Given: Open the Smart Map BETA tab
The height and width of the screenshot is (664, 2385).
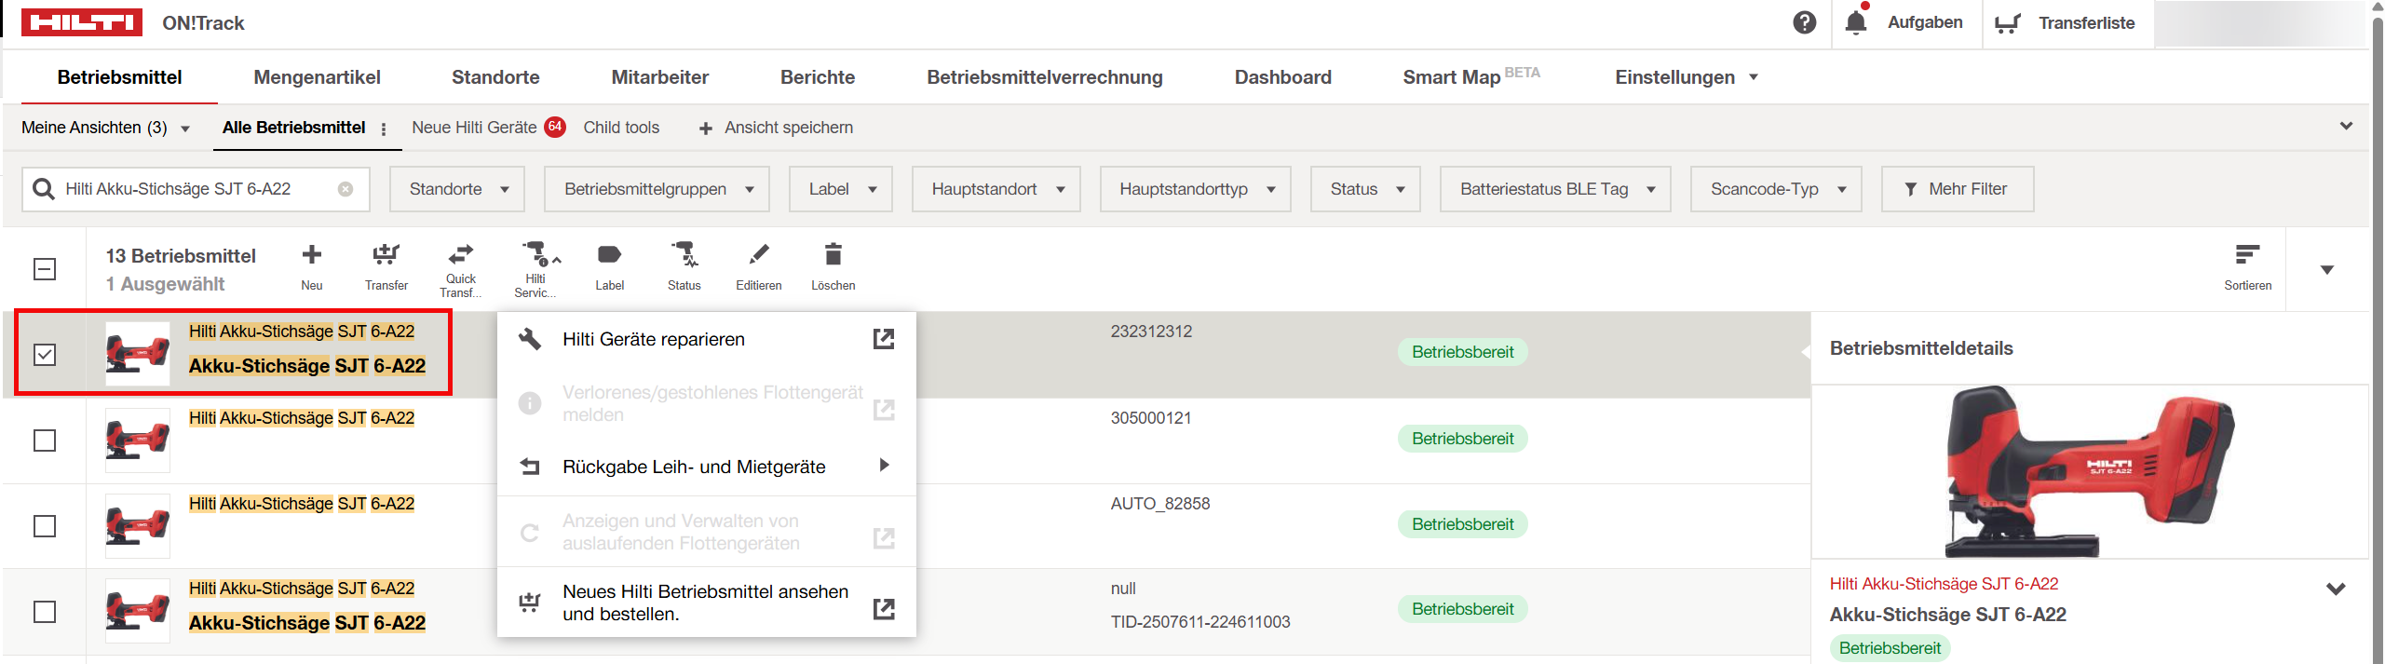Looking at the screenshot, I should [1471, 77].
